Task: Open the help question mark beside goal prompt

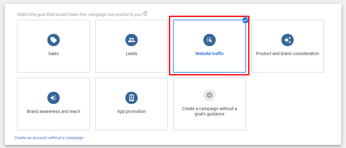Action: [x=145, y=14]
